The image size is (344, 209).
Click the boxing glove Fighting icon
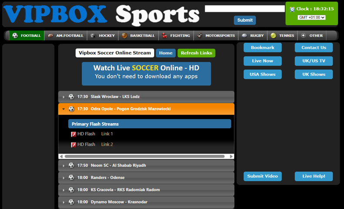click(x=165, y=36)
